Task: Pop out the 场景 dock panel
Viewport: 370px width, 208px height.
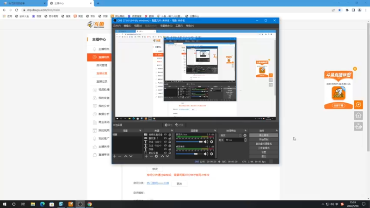Action: pyautogui.click(x=140, y=130)
